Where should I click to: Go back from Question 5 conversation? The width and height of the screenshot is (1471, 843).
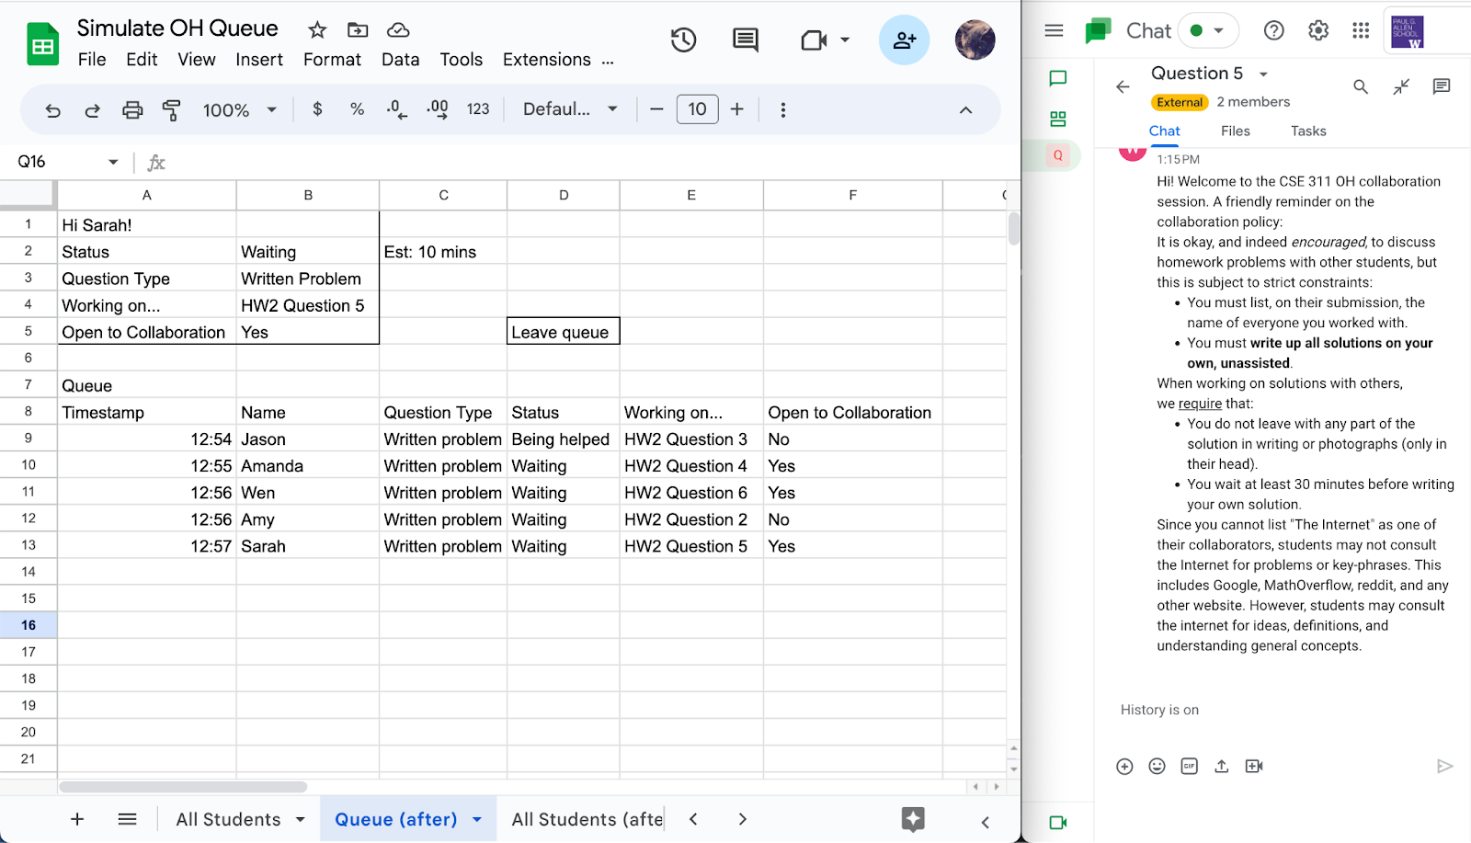click(1123, 86)
